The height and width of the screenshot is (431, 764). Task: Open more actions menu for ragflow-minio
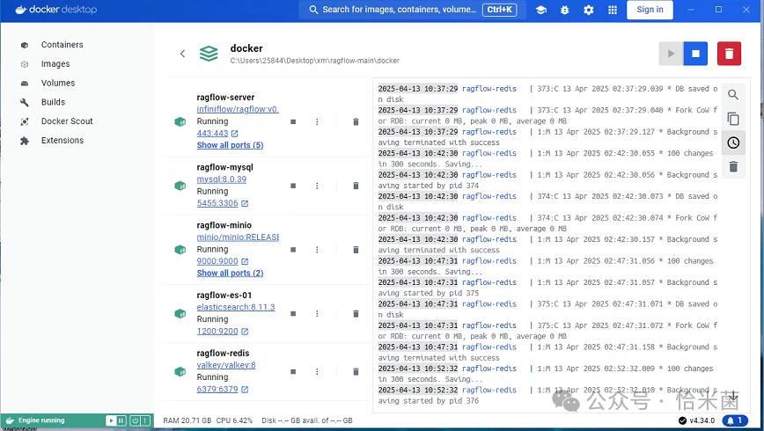317,250
